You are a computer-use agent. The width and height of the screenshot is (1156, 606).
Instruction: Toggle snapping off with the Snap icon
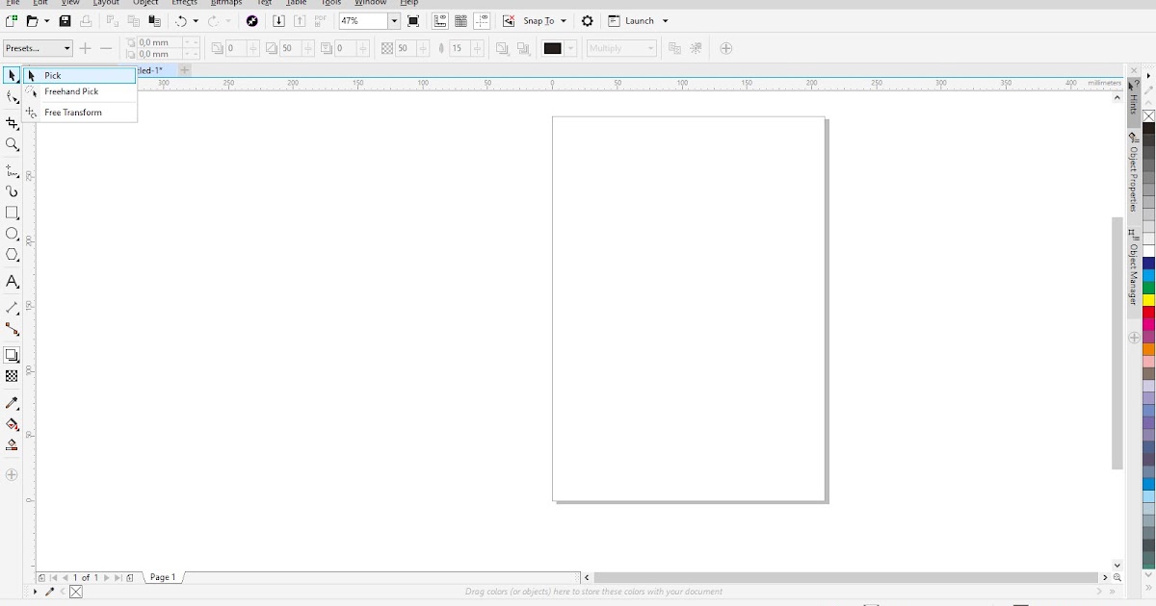(508, 20)
